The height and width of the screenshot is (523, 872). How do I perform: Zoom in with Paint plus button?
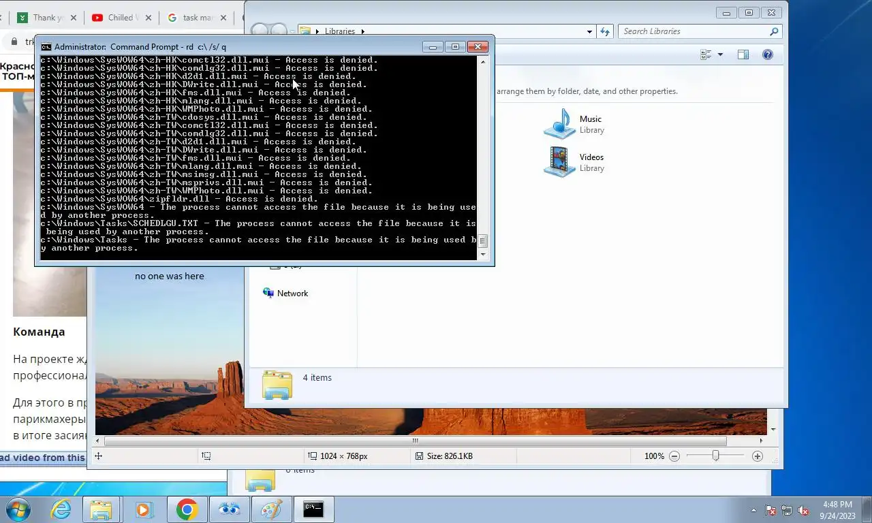coord(757,456)
